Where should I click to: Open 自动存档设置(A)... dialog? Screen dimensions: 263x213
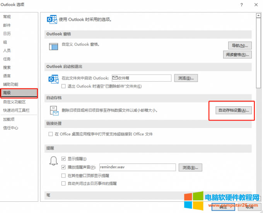tap(234, 111)
